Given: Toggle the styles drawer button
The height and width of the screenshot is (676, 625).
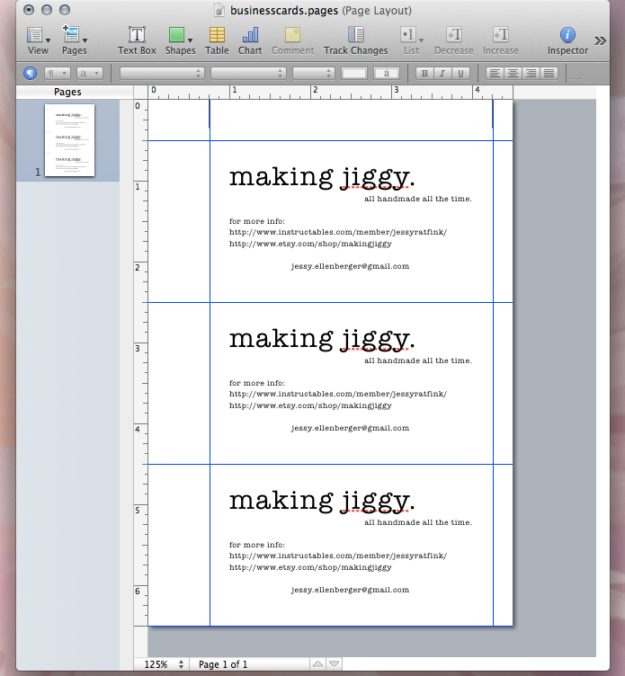Looking at the screenshot, I should point(30,74).
